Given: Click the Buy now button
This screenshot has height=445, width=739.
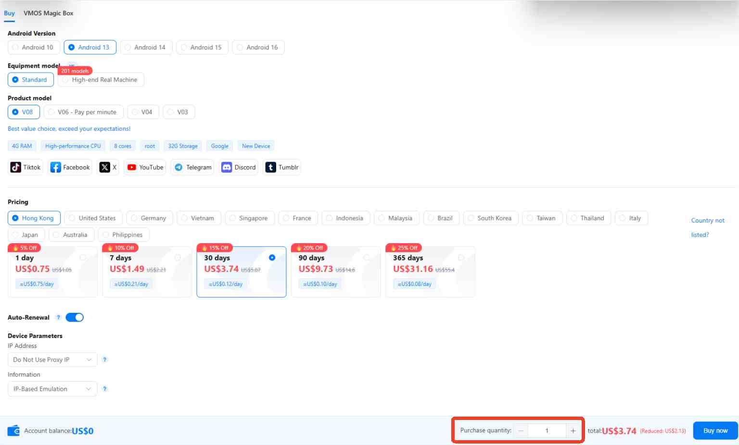Looking at the screenshot, I should point(715,430).
